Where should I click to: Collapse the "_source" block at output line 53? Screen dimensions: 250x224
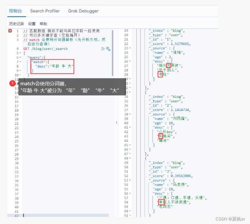pos(130,180)
